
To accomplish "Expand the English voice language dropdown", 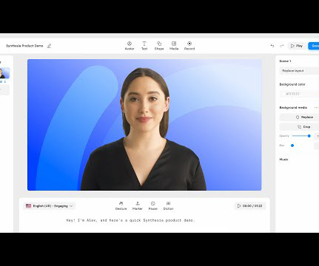I will [x=50, y=206].
